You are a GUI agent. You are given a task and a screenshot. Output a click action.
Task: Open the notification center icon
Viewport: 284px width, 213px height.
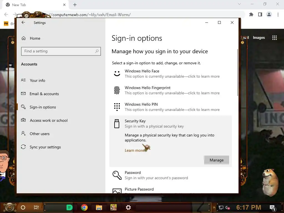(272, 208)
